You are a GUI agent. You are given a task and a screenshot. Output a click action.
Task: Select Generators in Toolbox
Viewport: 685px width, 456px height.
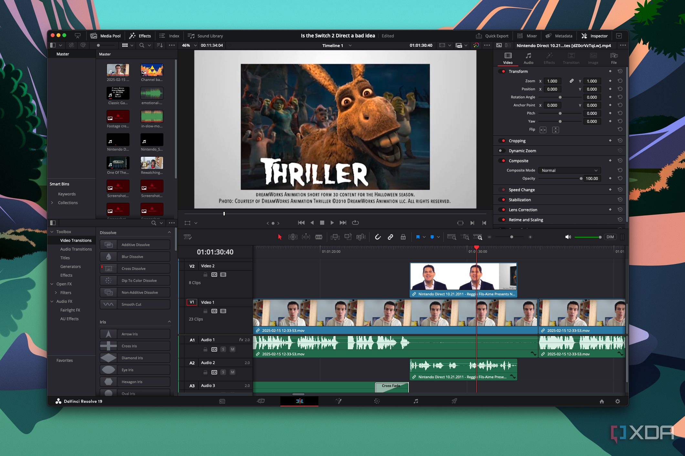pos(70,266)
